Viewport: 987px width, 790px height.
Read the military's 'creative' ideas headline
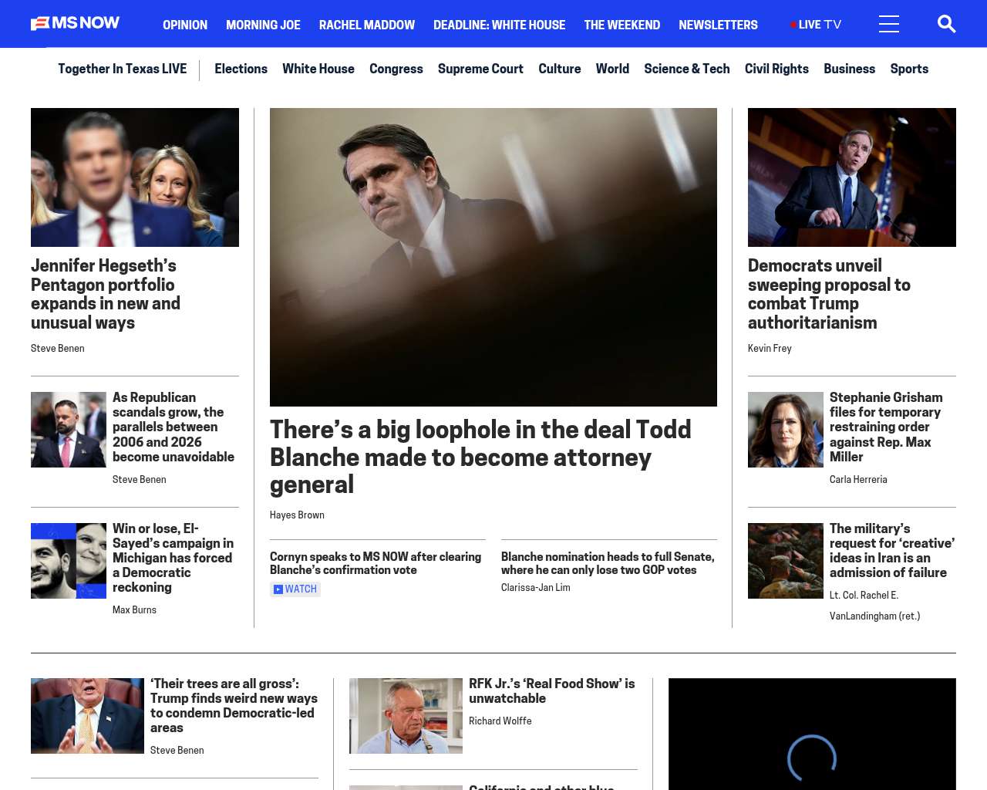pyautogui.click(x=892, y=550)
